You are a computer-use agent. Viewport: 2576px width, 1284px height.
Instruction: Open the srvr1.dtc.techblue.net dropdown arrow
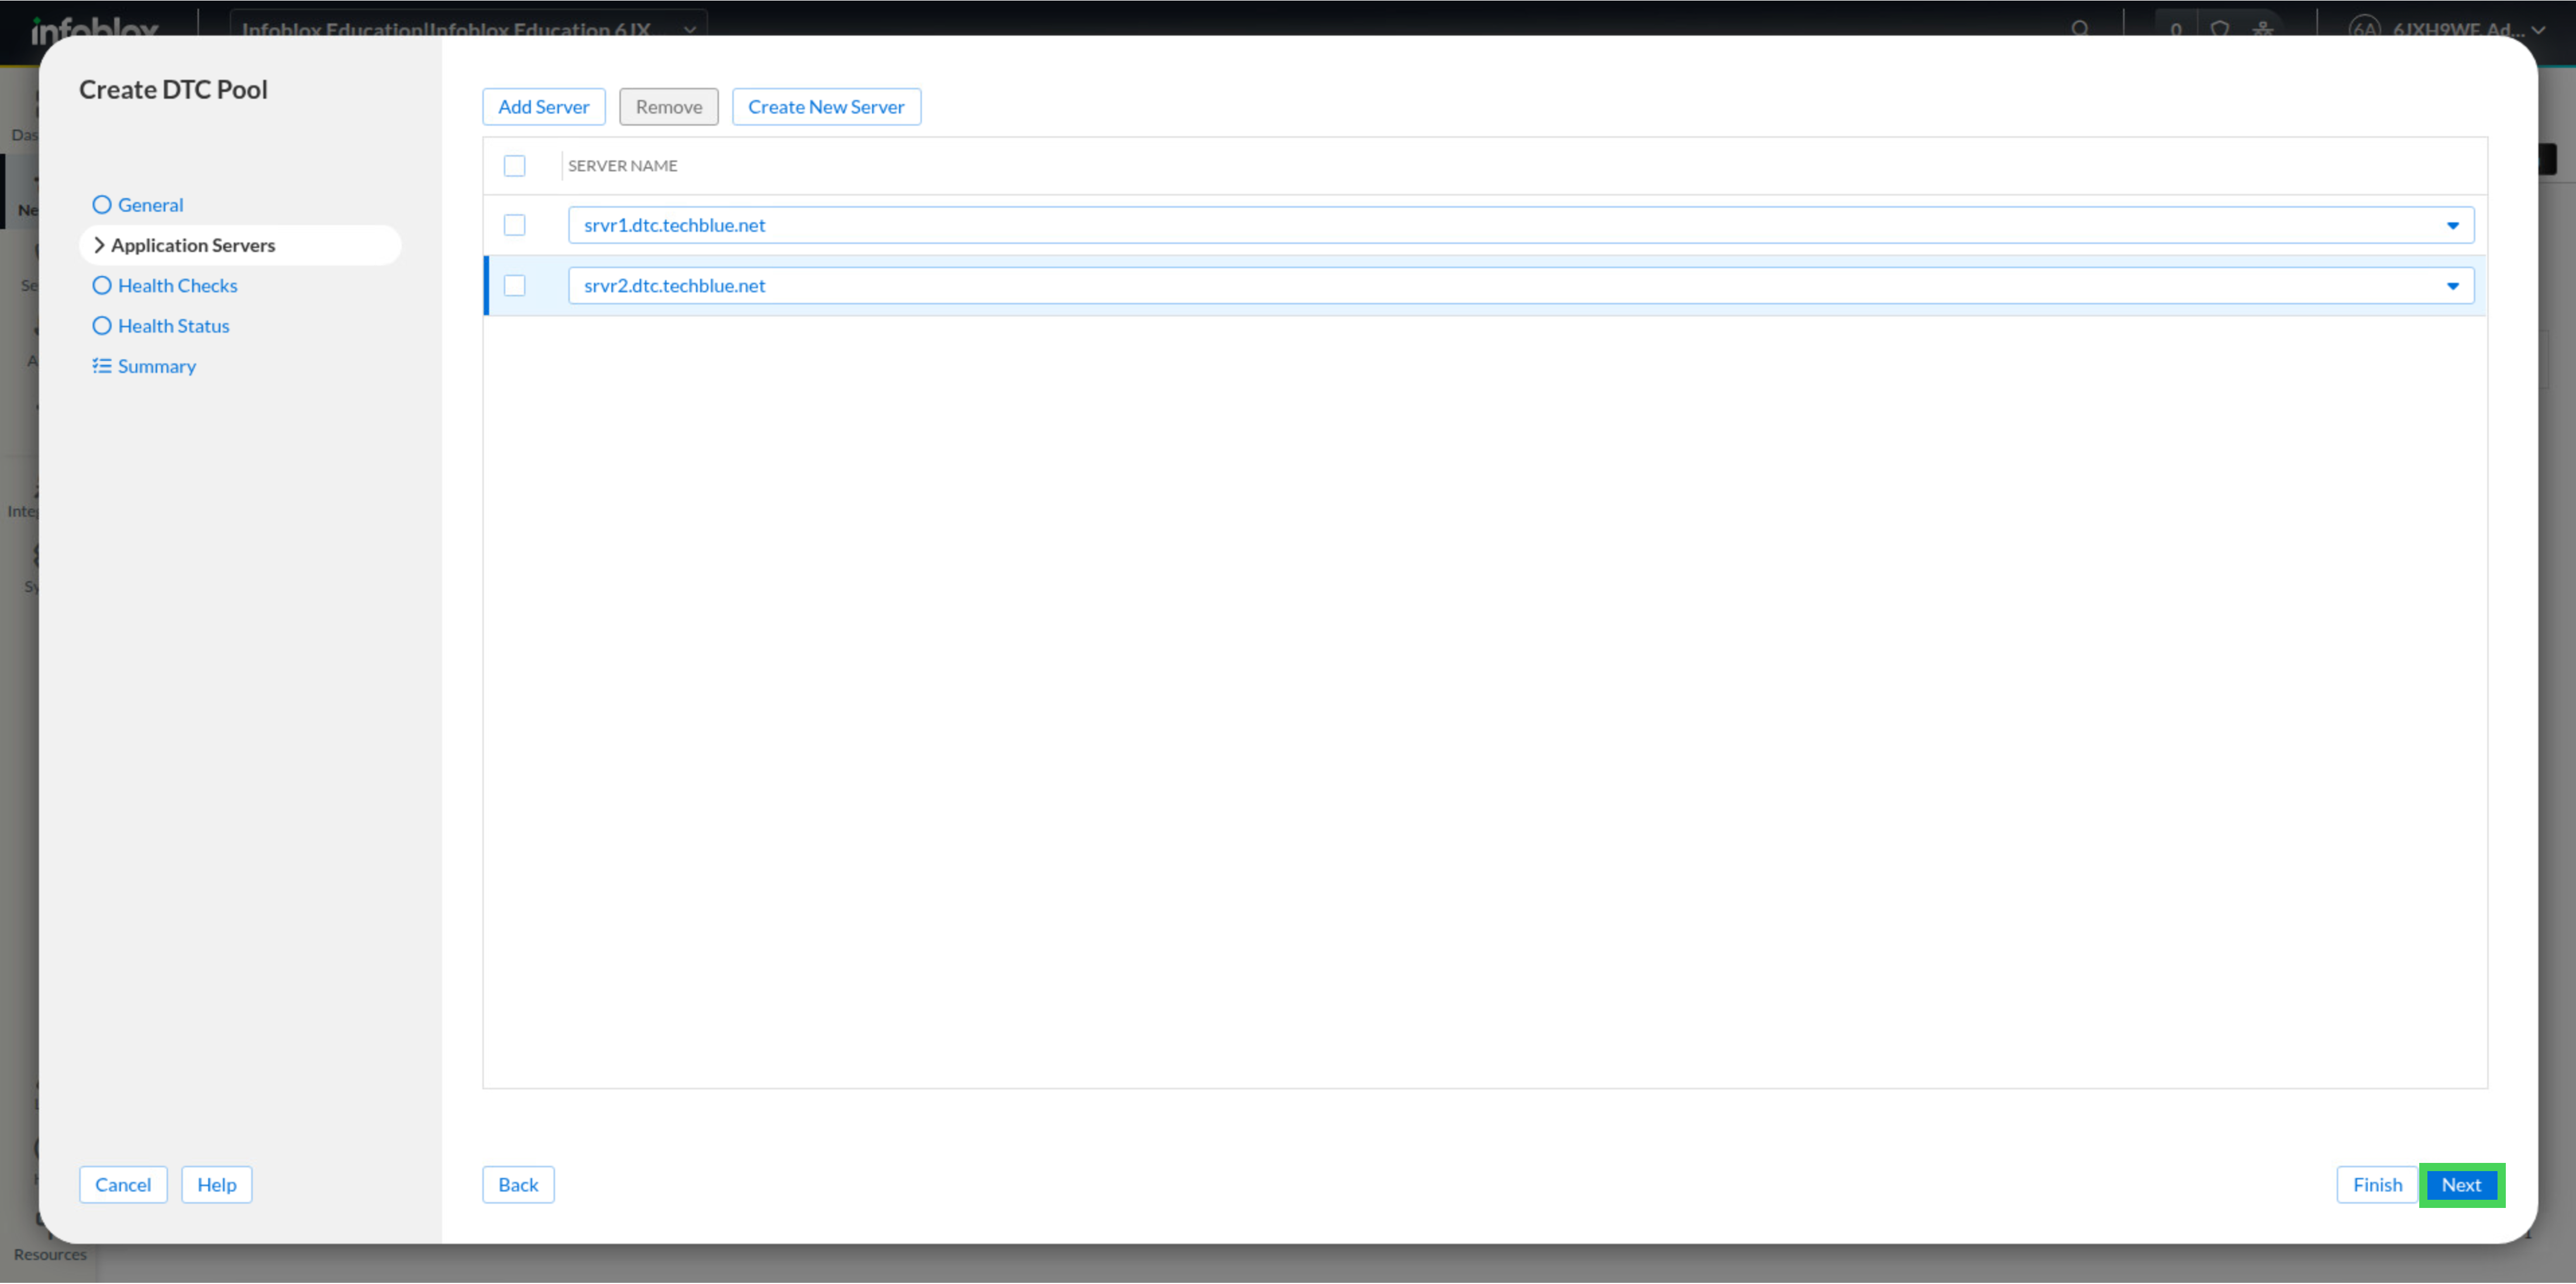pyautogui.click(x=2452, y=226)
